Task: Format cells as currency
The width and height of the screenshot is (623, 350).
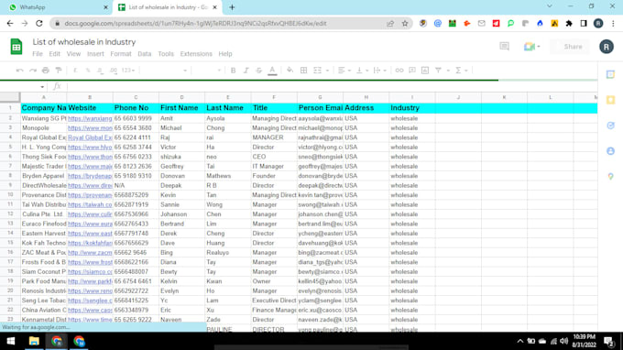Action: pyautogui.click(x=75, y=71)
